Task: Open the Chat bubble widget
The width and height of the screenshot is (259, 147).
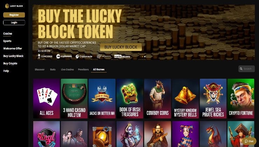Action: pyautogui.click(x=249, y=141)
